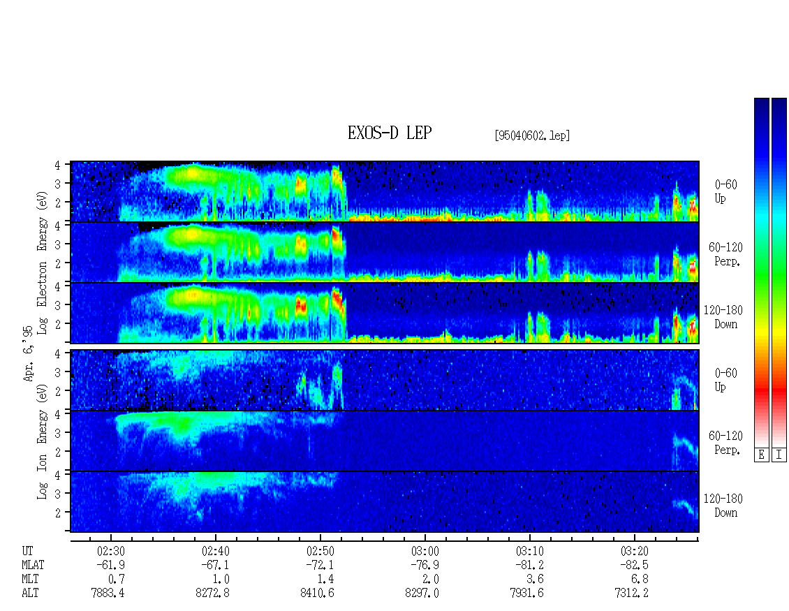Select the ion 0-60 Up spectrogram panel
This screenshot has height=611, width=789.
pos(385,380)
